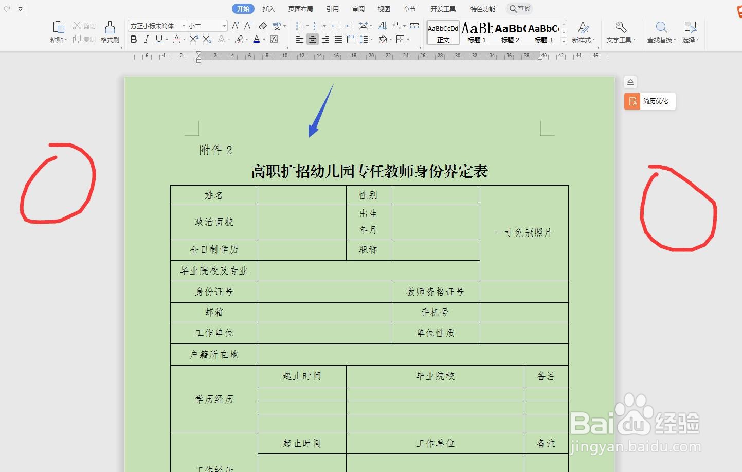The image size is (742, 472).
Task: Open the 引用 (References) tab
Action: (333, 9)
